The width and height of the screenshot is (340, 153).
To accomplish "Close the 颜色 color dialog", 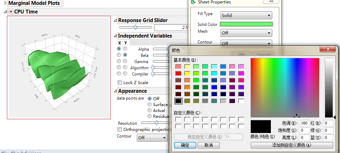I will coord(328,49).
